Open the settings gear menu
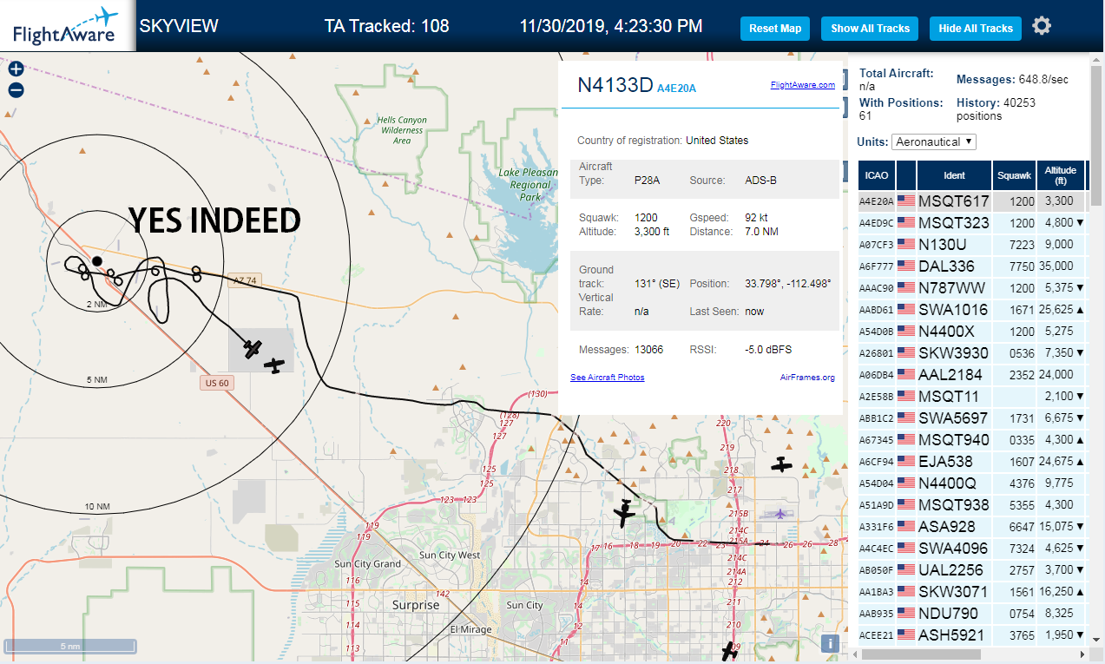 coord(1042,26)
